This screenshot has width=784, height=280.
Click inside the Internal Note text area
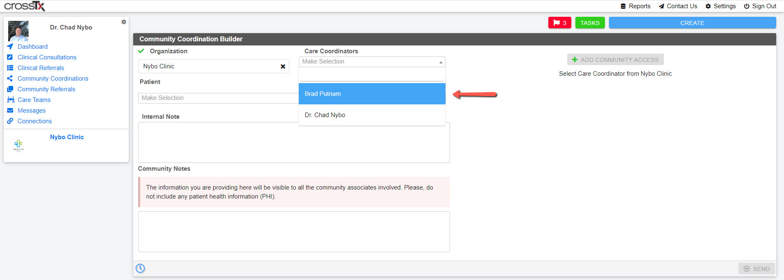[294, 142]
